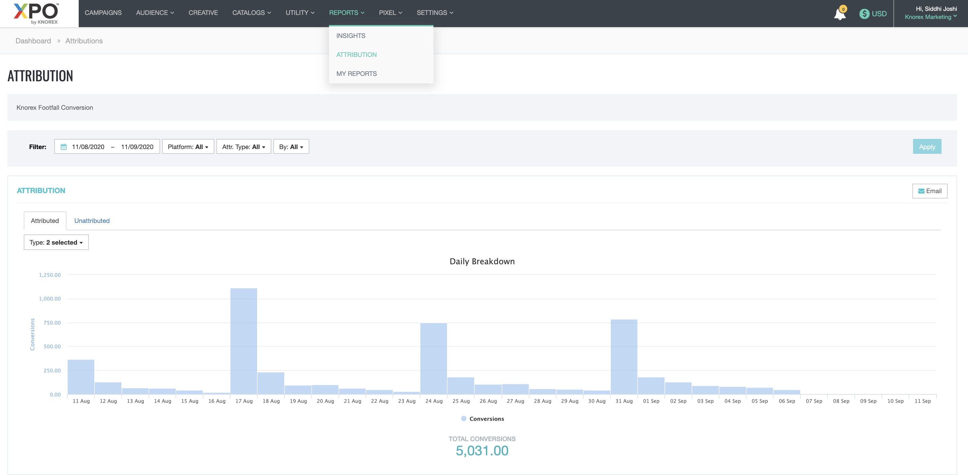Open the Campaigns navigation item

coord(103,13)
